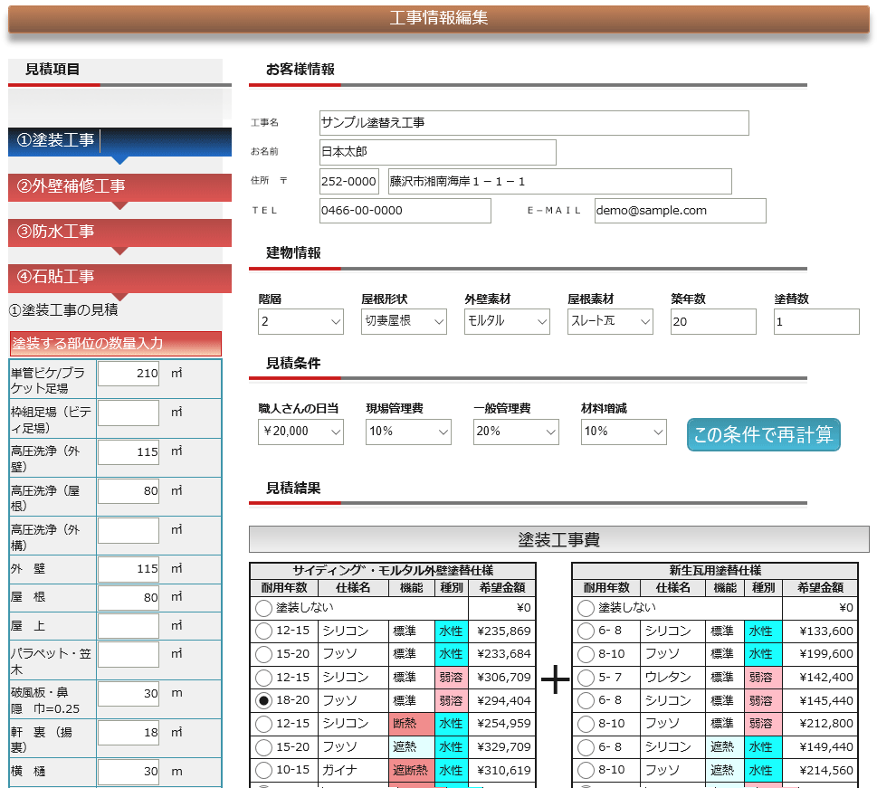877x788 pixels.
Task: Select 12-15 シリコン ¥306,709 radio
Action: (x=263, y=678)
